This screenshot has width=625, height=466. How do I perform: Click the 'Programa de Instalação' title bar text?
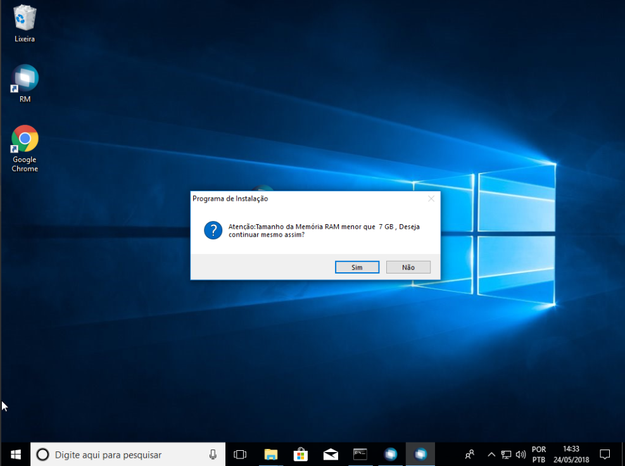pos(230,199)
